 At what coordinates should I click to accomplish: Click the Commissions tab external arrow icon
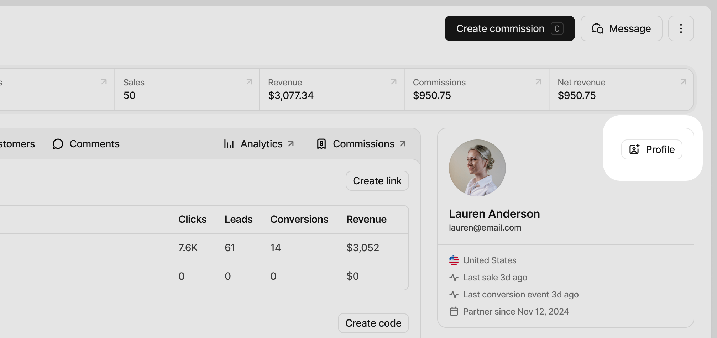[403, 144]
